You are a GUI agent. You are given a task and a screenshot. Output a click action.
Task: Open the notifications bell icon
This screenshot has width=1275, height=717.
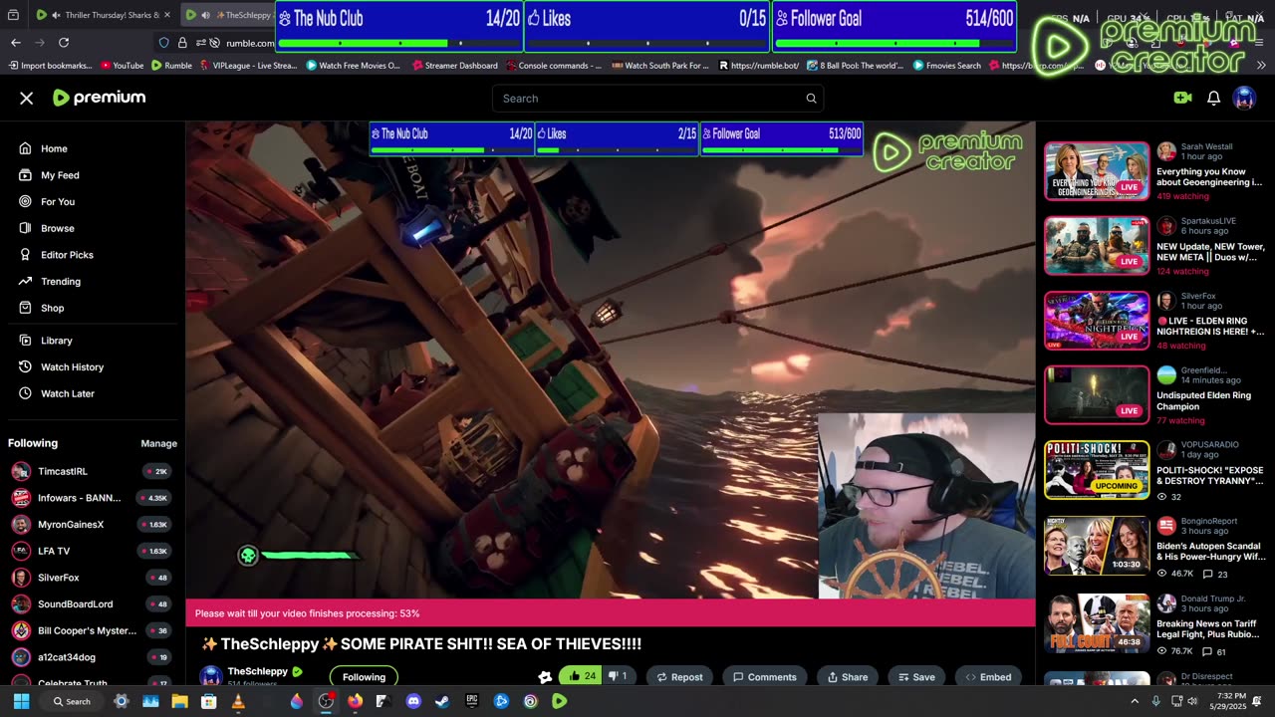1213,98
